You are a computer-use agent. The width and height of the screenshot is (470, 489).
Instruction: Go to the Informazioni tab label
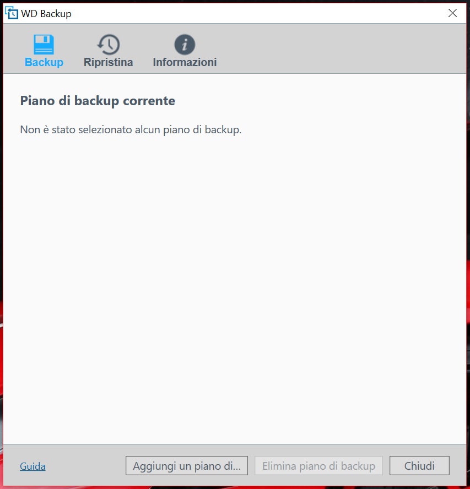(x=185, y=62)
